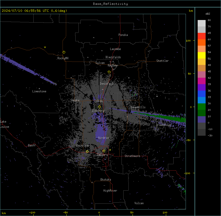Click the blue 36 dBZ legend swatch
Screen dimensions: 221x216
pyautogui.click(x=202, y=94)
